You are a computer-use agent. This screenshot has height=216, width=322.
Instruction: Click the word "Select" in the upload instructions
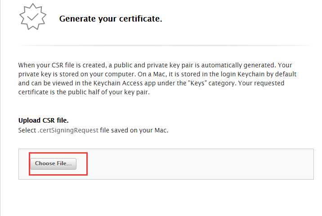(x=27, y=130)
